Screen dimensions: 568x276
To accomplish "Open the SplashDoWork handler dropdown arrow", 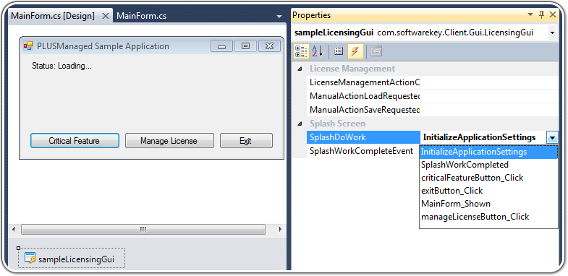I will click(552, 138).
